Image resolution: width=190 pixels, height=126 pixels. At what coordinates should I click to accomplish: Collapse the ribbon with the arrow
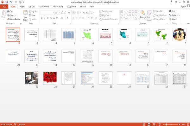click(188, 23)
